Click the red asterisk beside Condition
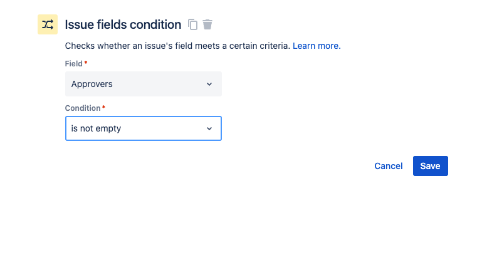 click(x=103, y=108)
